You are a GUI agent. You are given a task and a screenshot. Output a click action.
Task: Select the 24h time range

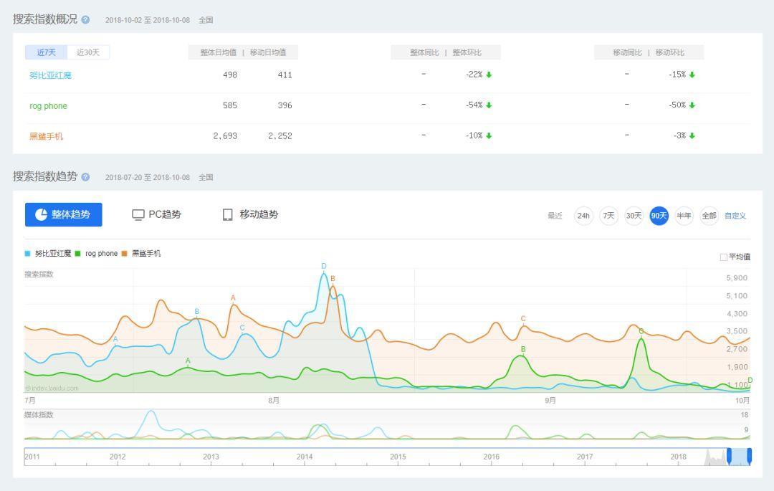click(x=583, y=216)
